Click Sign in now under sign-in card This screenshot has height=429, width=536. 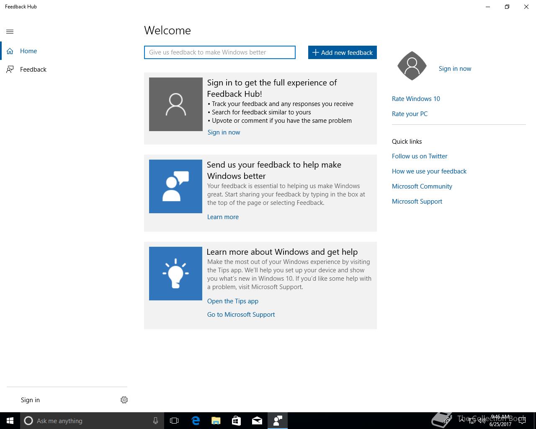(224, 132)
